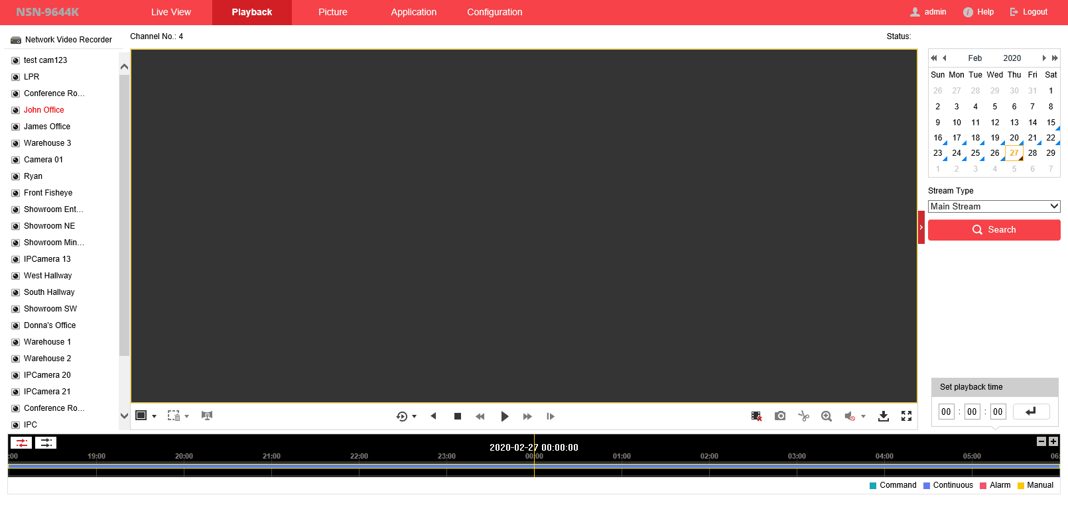Expand the rewind interval dropdown arrow

[x=414, y=416]
